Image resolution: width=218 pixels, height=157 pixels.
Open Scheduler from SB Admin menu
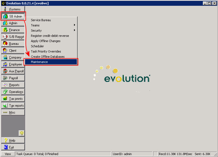(x=37, y=46)
